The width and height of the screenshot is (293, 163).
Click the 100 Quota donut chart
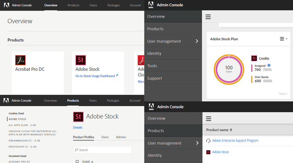(x=229, y=69)
